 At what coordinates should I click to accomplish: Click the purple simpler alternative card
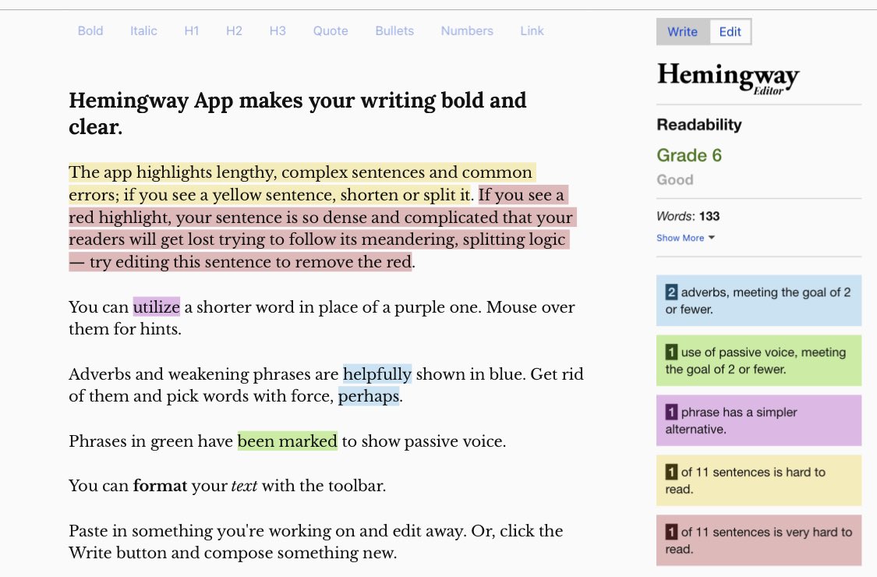pyautogui.click(x=759, y=420)
